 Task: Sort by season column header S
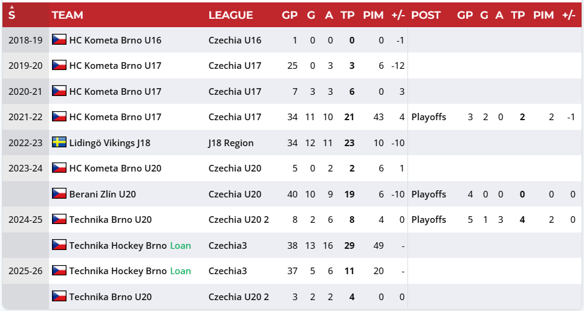click(x=12, y=15)
